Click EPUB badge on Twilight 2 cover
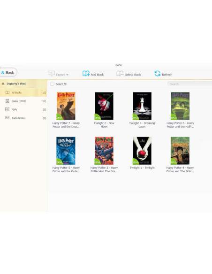 pyautogui.click(x=97, y=117)
